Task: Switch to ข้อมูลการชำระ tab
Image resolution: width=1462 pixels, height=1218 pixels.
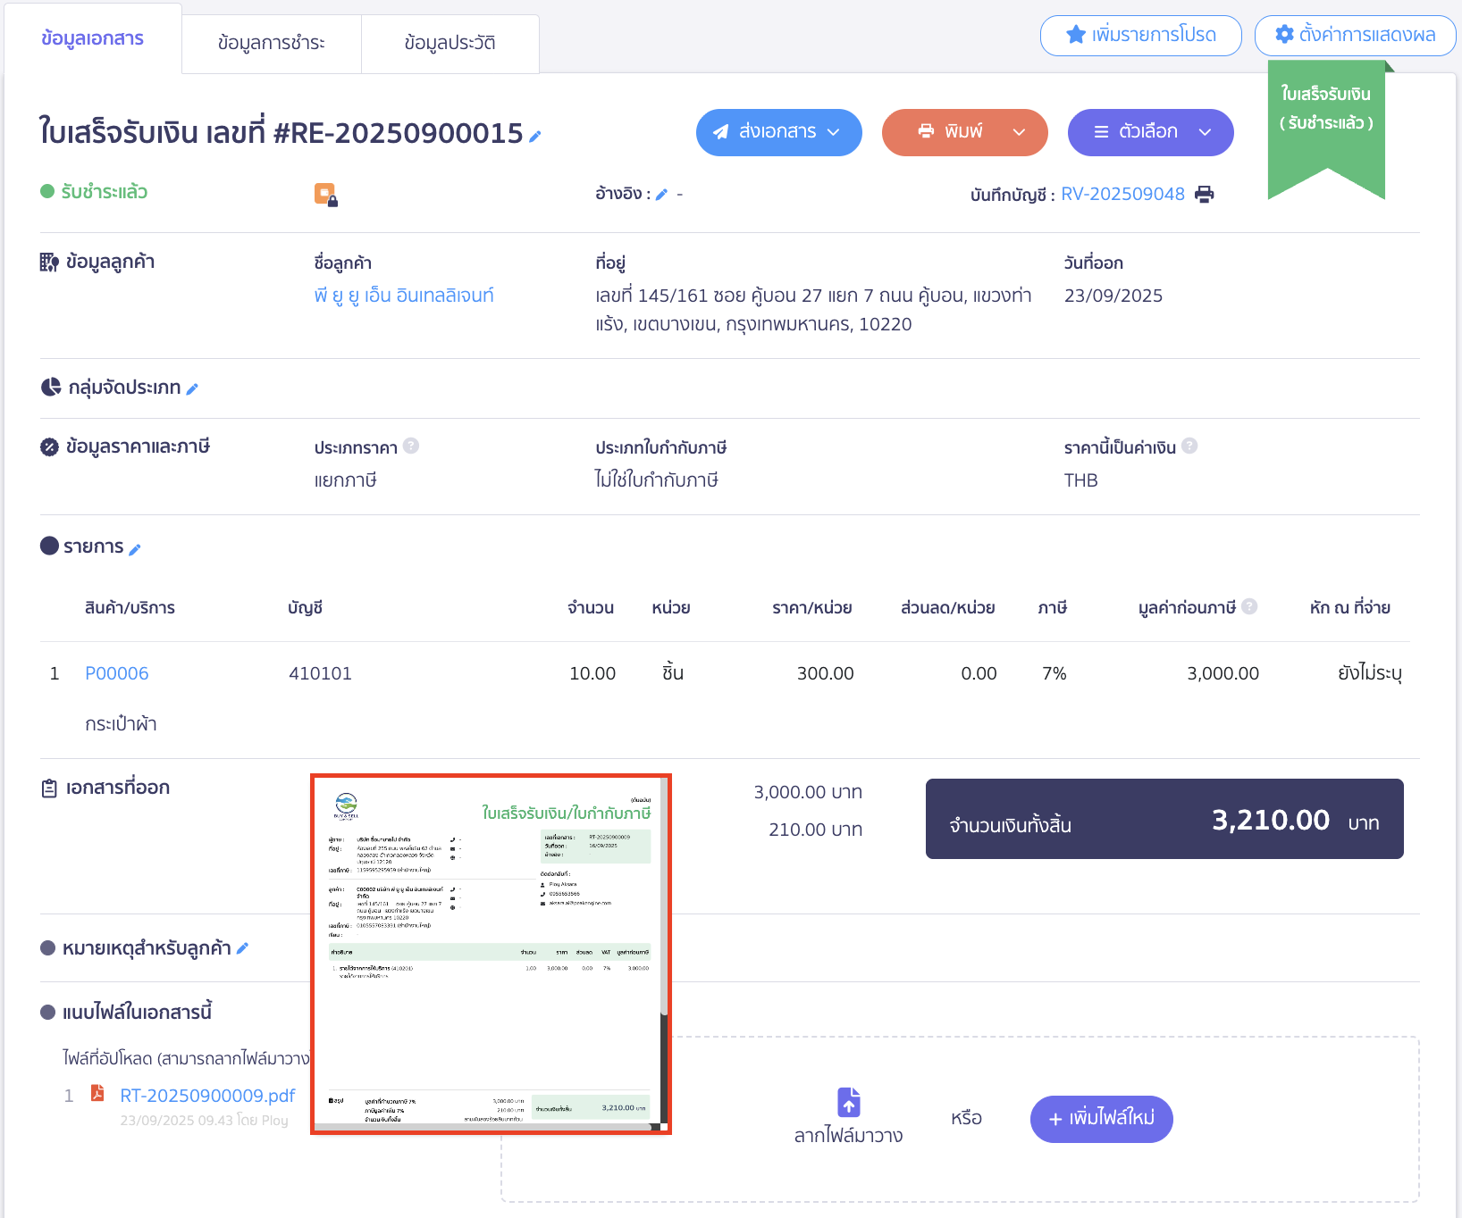Action: coord(271,43)
